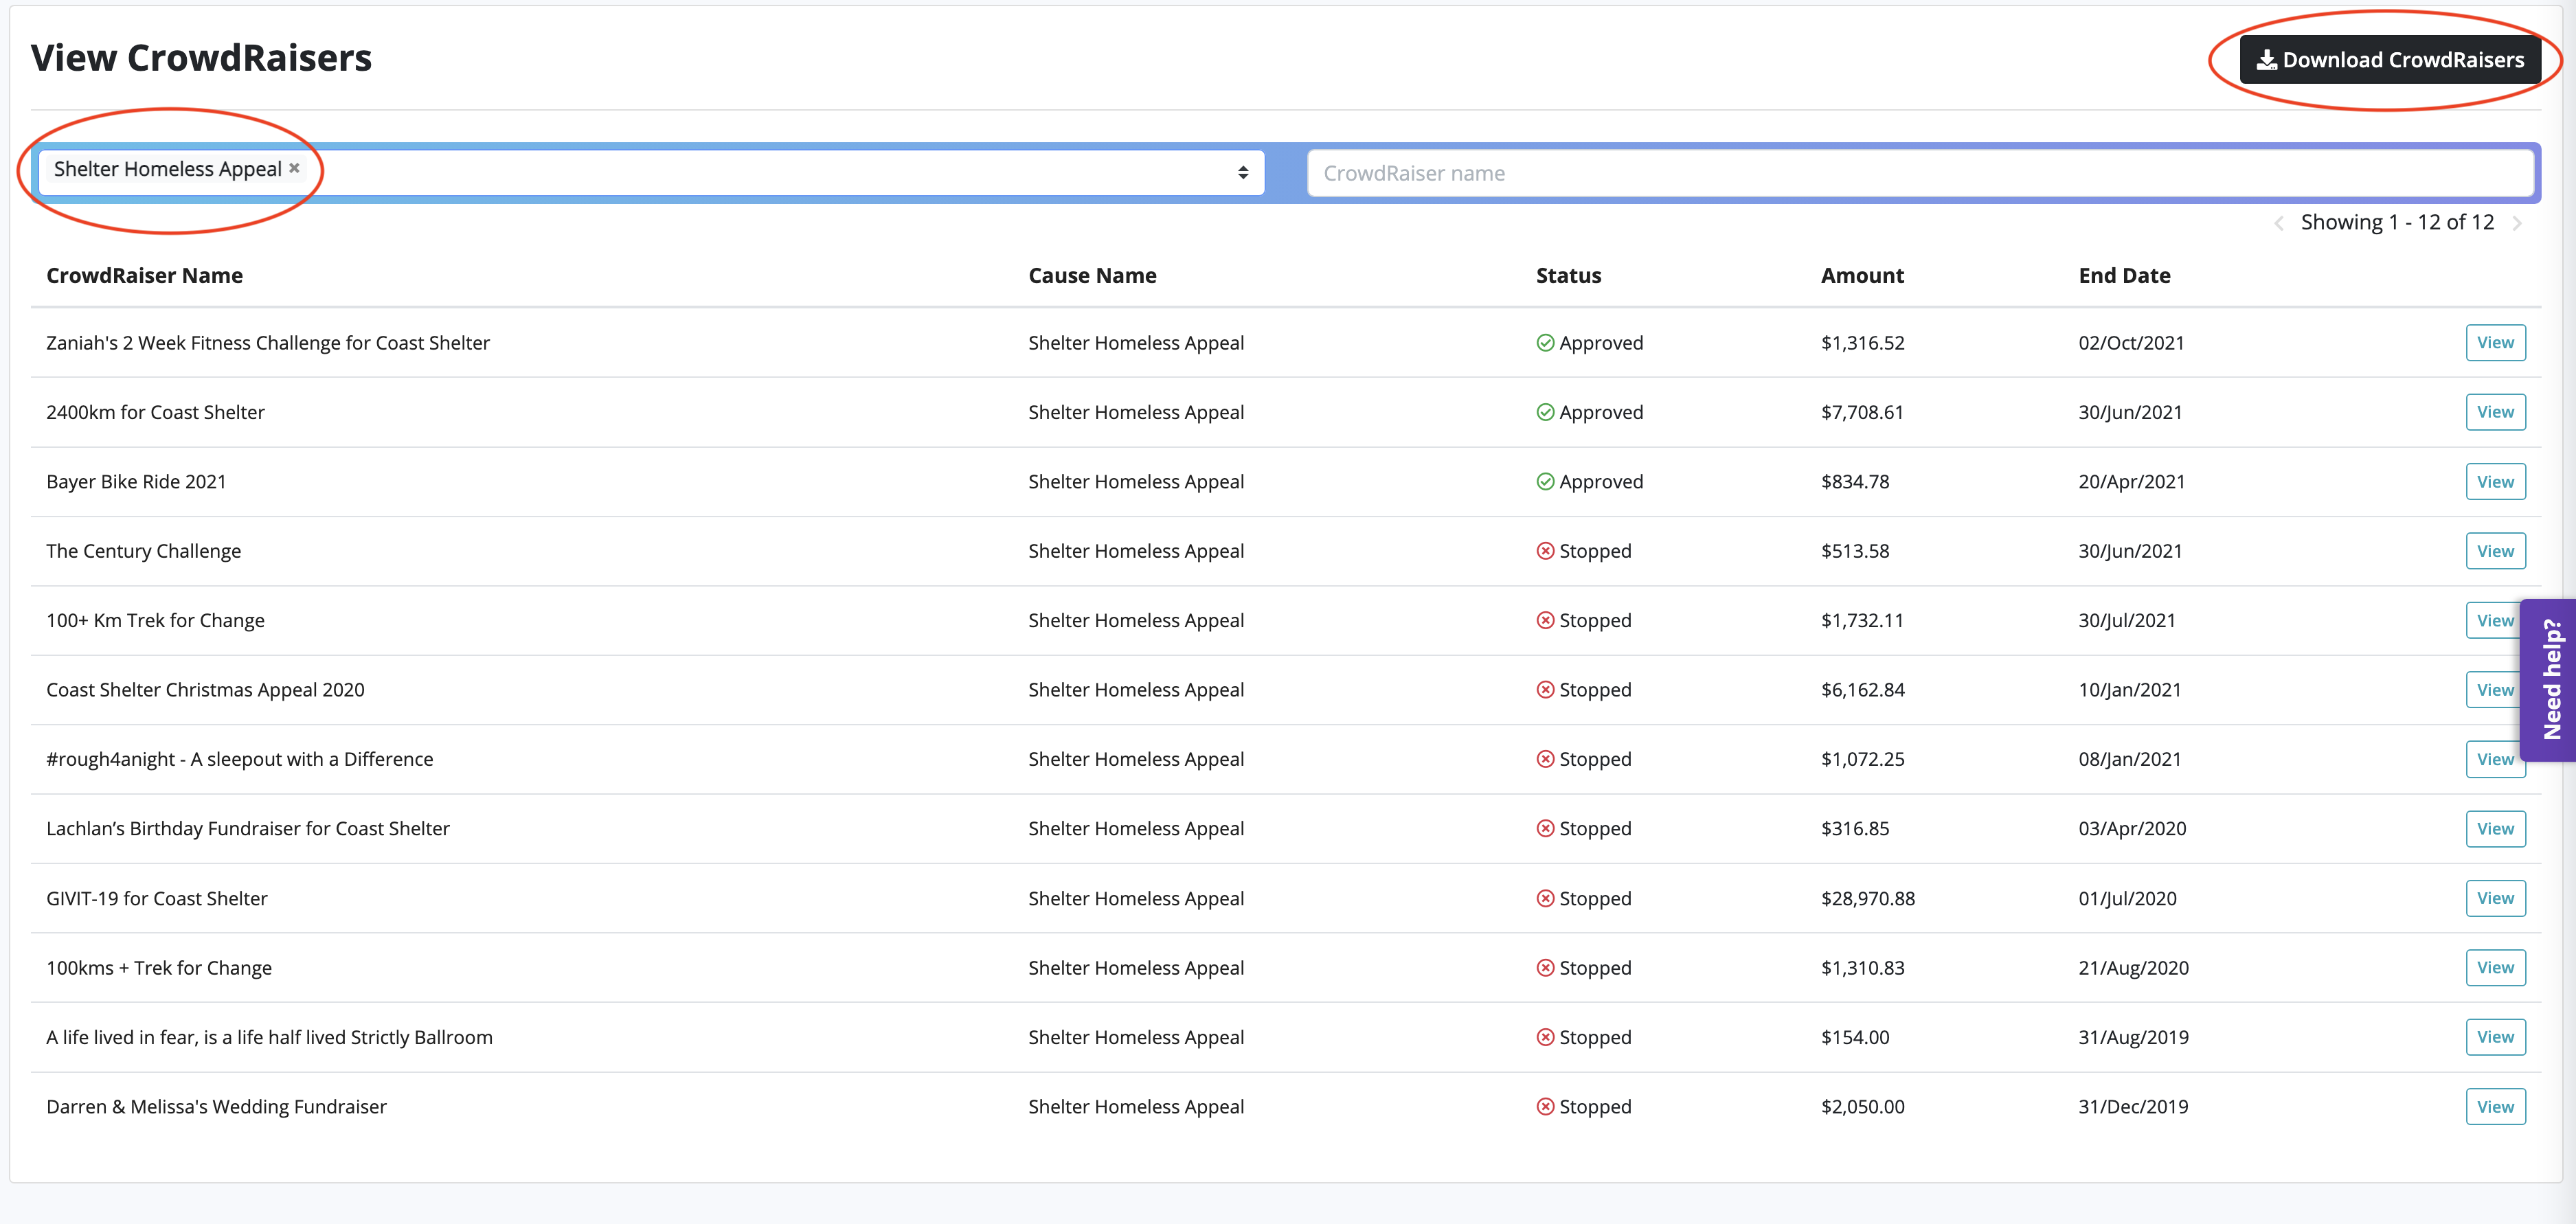This screenshot has width=2576, height=1224.
Task: Click the stopped icon for Darren & Melissa's row
Action: click(1545, 1107)
